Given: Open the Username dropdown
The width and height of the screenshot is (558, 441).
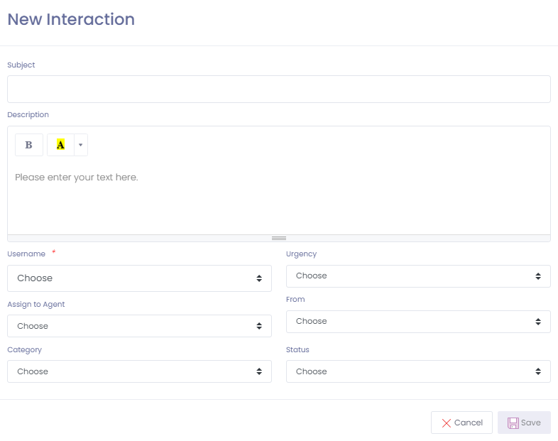Looking at the screenshot, I should tap(139, 278).
